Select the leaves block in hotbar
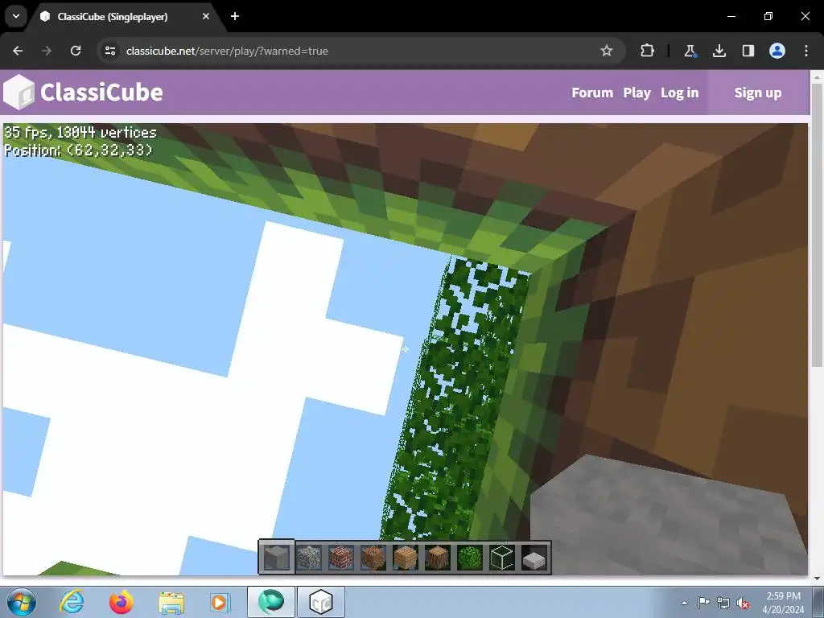This screenshot has width=824, height=618. coord(470,557)
